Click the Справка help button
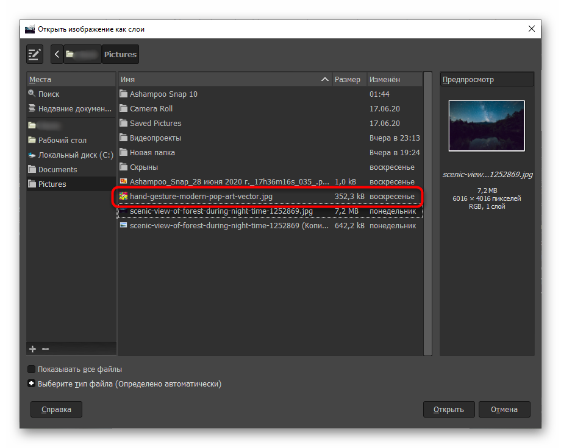The width and height of the screenshot is (561, 448). pyautogui.click(x=56, y=410)
